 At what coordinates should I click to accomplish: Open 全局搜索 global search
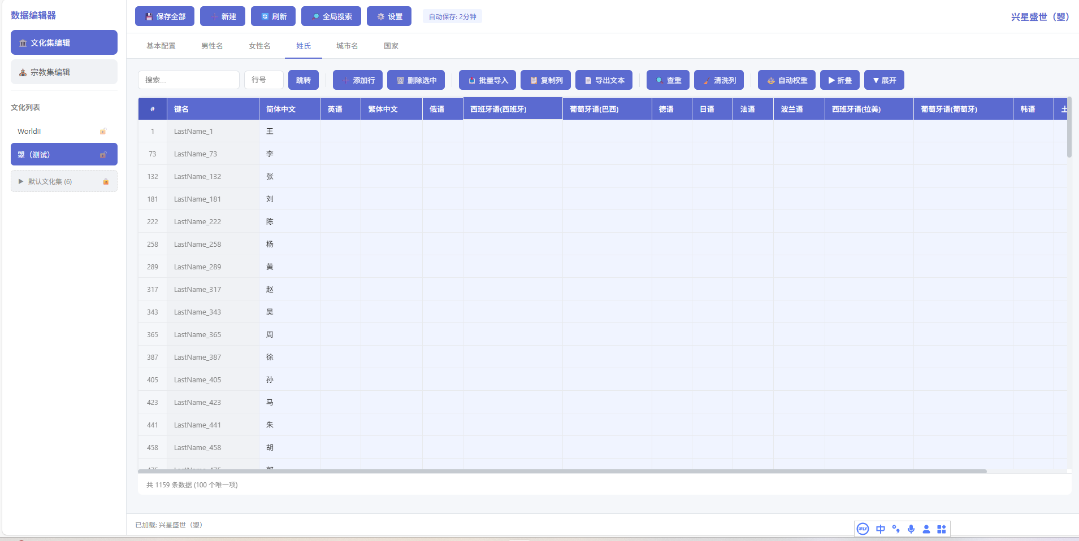pos(331,16)
